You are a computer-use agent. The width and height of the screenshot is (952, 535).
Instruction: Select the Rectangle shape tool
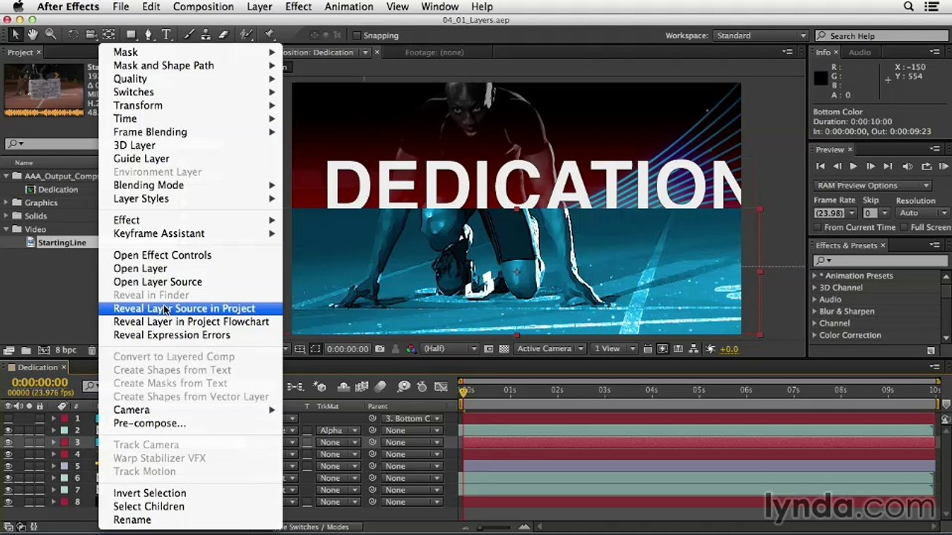(x=132, y=35)
